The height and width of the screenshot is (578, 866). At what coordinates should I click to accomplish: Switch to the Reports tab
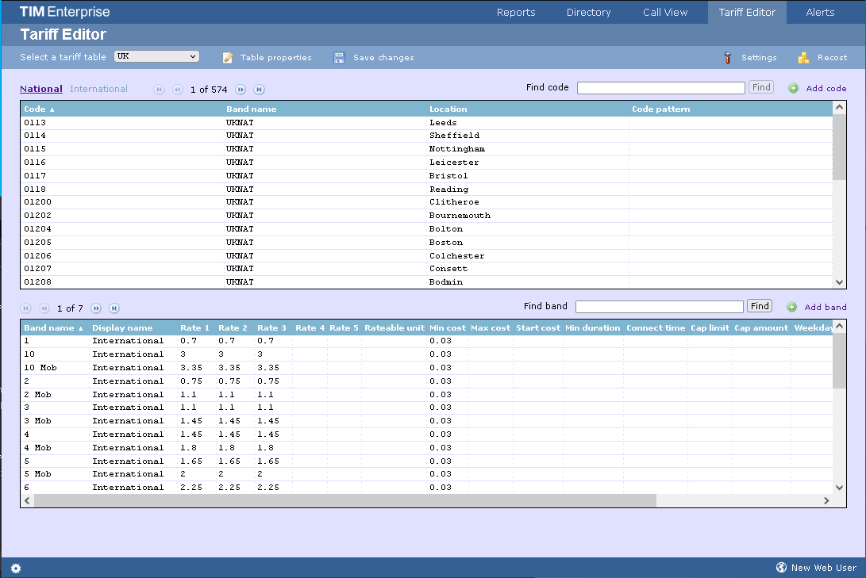click(x=516, y=12)
